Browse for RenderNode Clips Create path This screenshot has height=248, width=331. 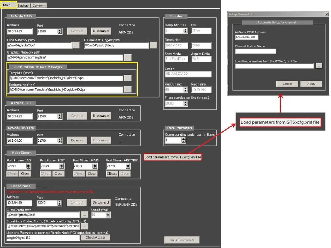pos(85,215)
